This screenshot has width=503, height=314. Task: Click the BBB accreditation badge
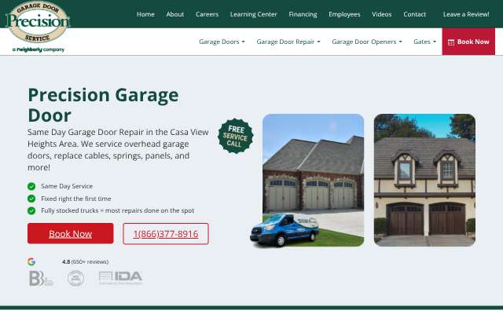(41, 278)
